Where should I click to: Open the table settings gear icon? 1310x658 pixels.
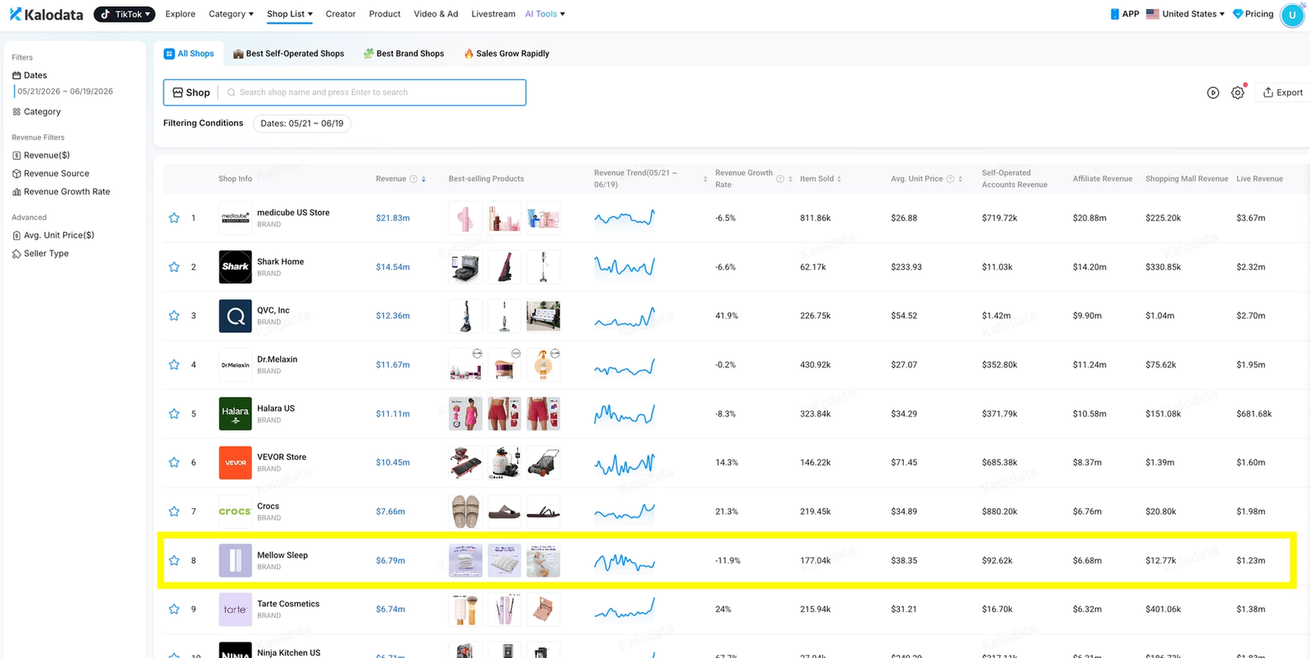pos(1238,93)
